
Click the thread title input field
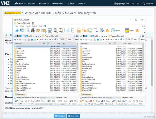88,13
